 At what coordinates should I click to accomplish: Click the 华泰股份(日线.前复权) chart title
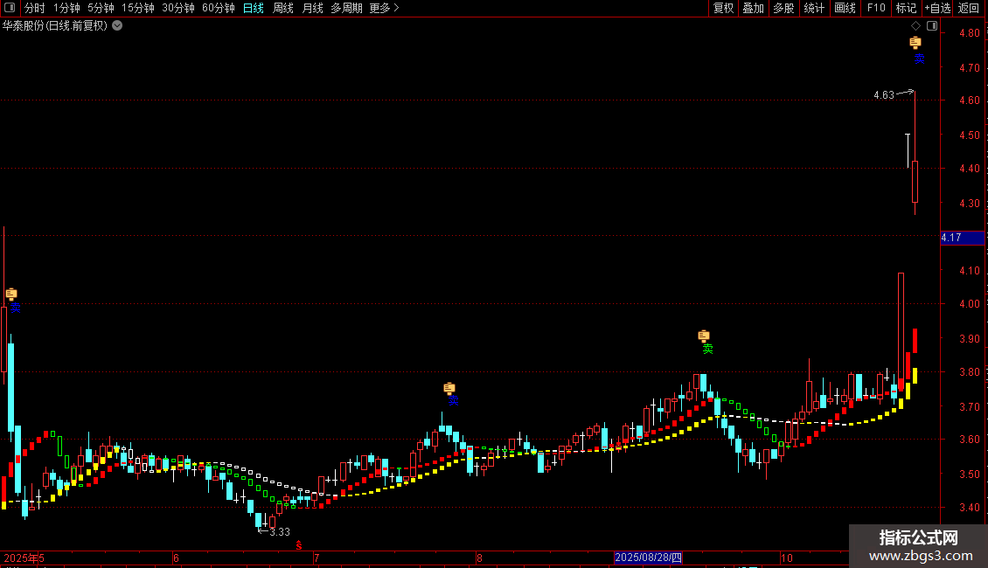click(x=55, y=26)
